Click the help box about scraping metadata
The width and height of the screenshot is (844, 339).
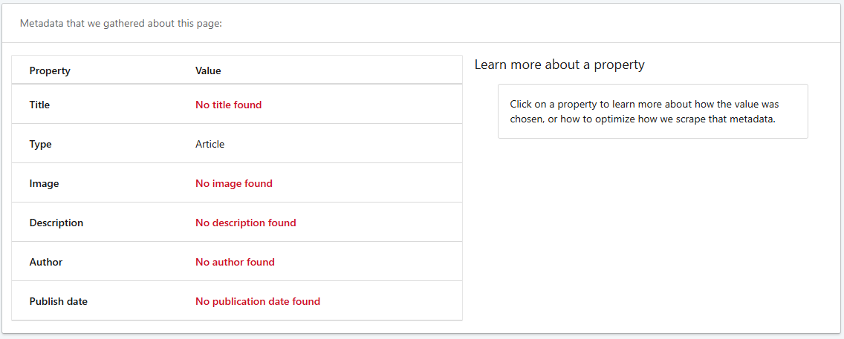tap(652, 111)
